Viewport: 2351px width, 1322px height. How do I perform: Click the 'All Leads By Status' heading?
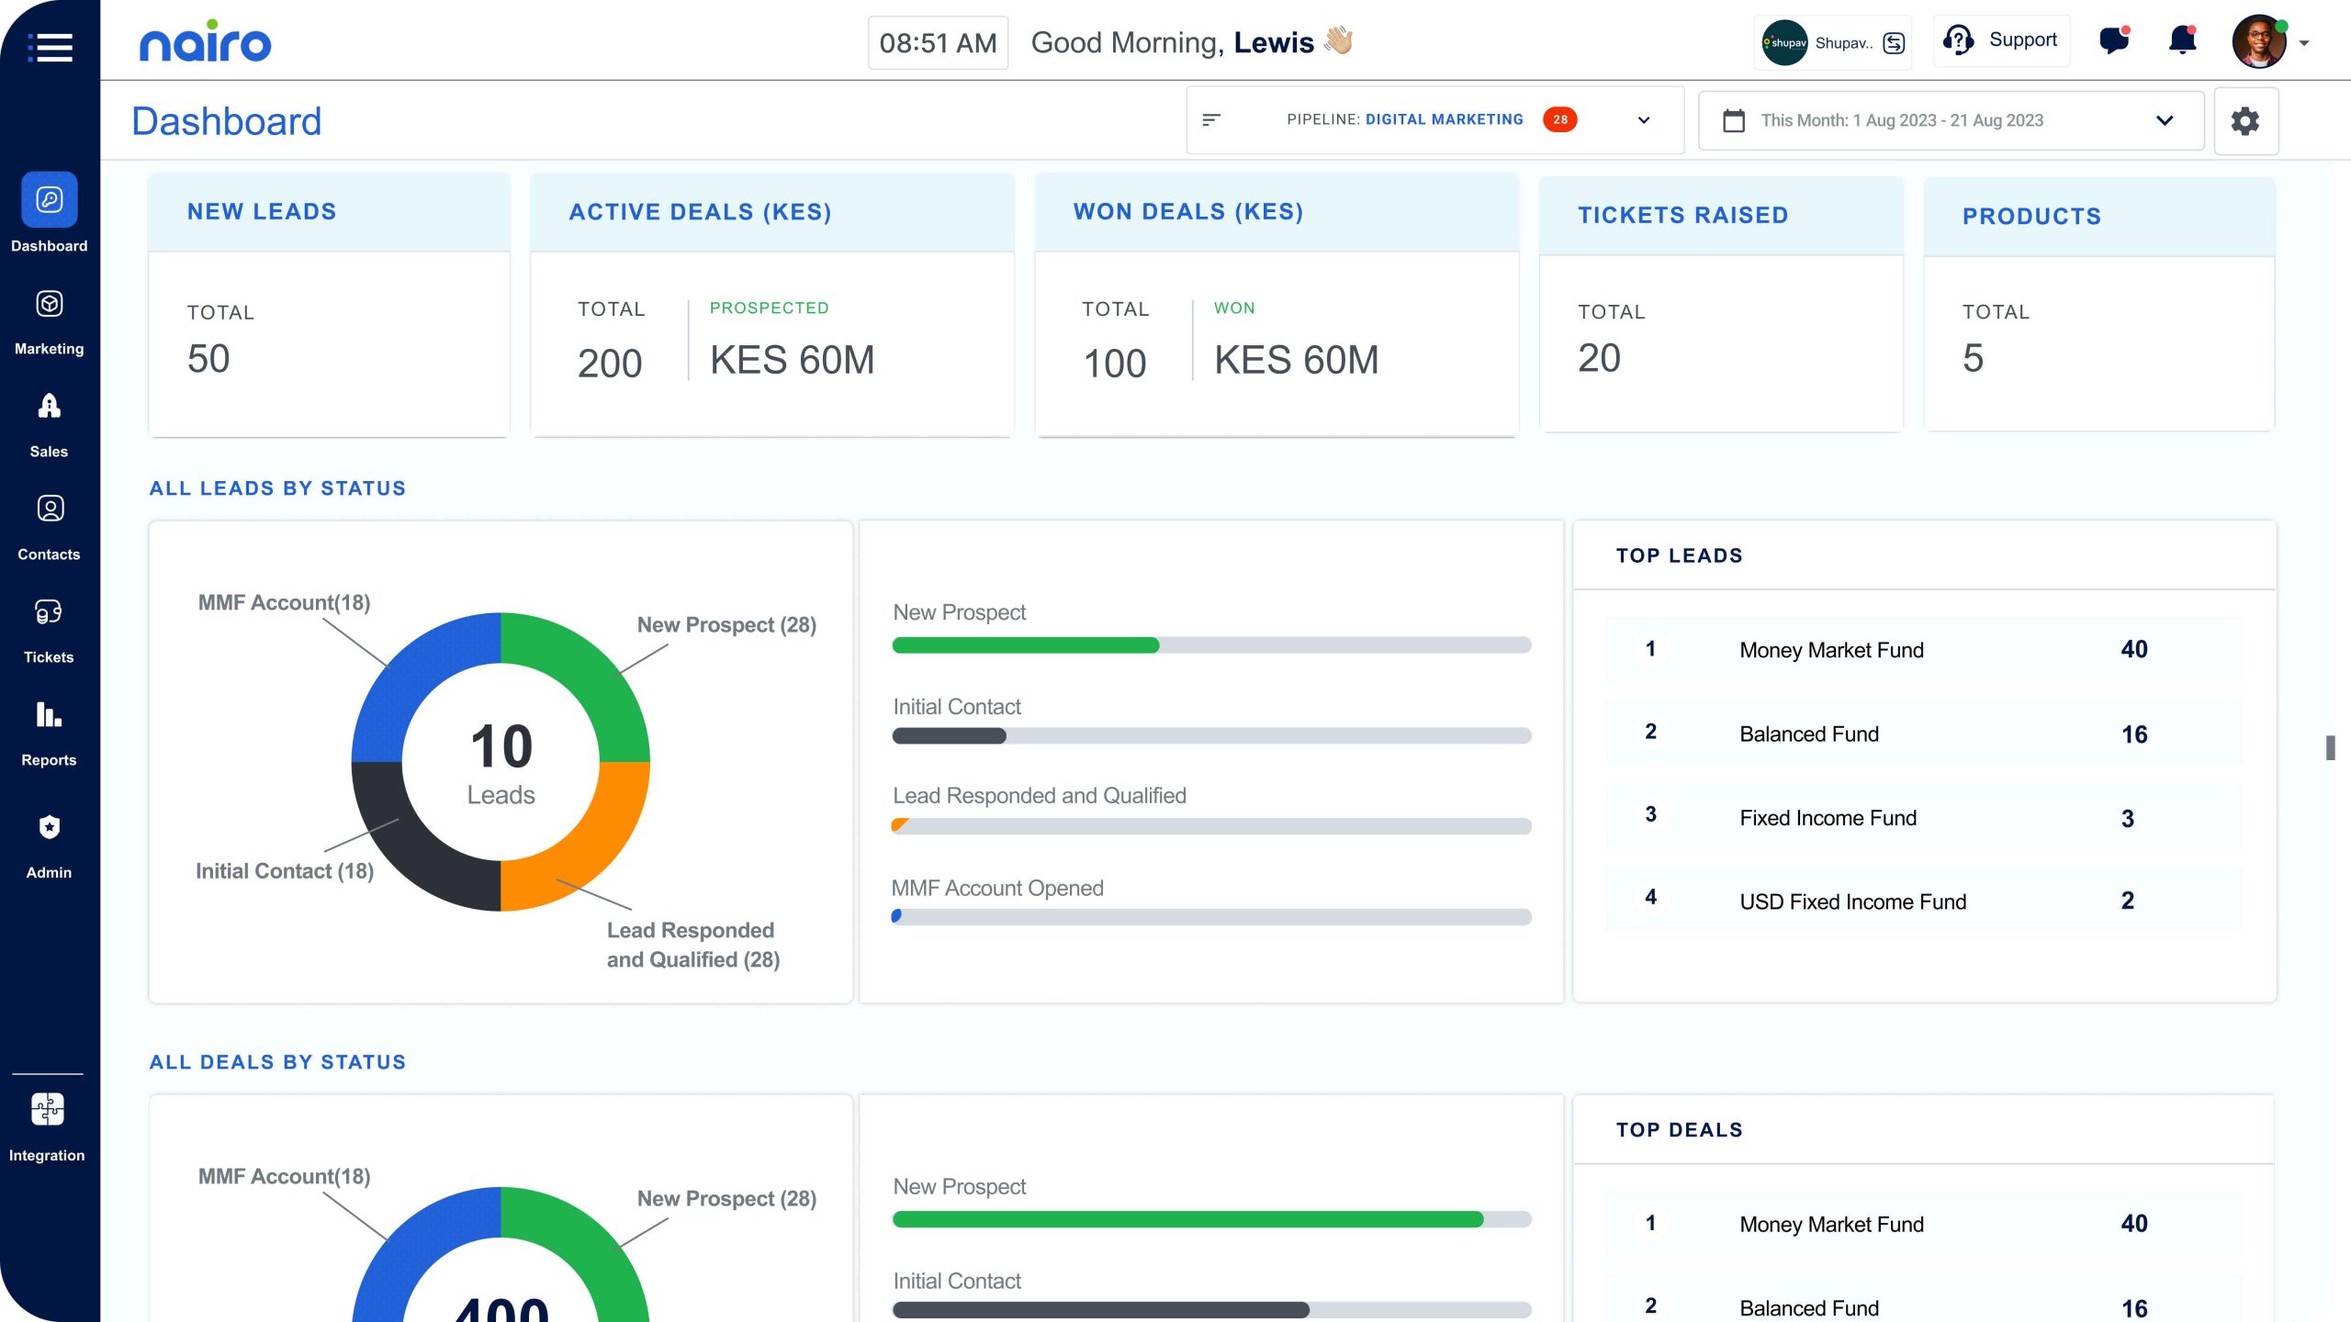(x=277, y=488)
